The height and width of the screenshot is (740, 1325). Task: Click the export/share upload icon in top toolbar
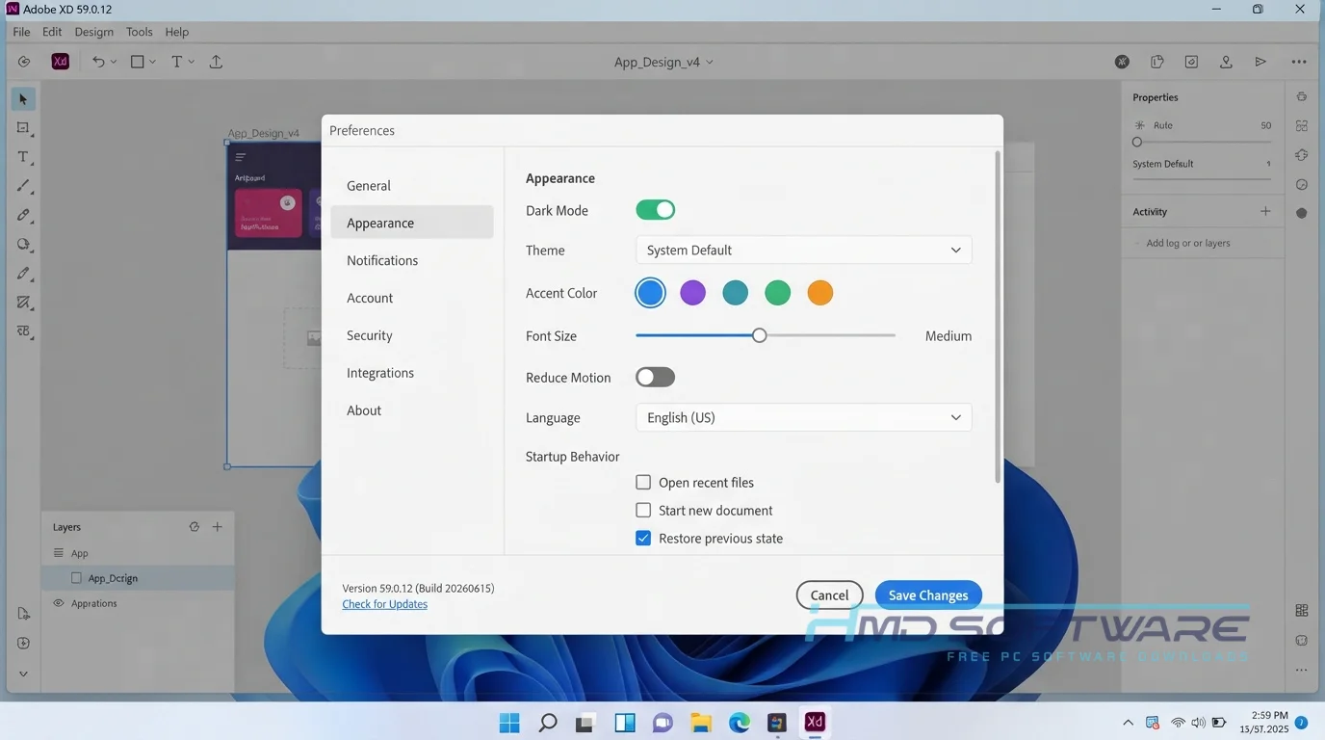pyautogui.click(x=216, y=62)
